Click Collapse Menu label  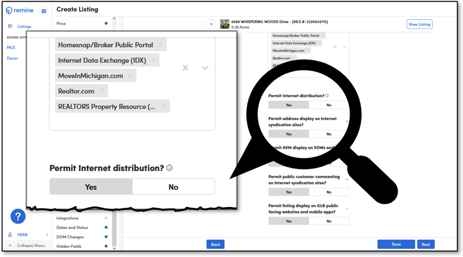pos(31,246)
